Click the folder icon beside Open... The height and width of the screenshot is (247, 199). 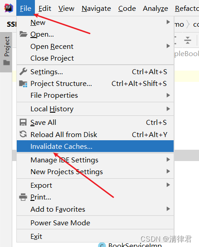[x=24, y=34]
